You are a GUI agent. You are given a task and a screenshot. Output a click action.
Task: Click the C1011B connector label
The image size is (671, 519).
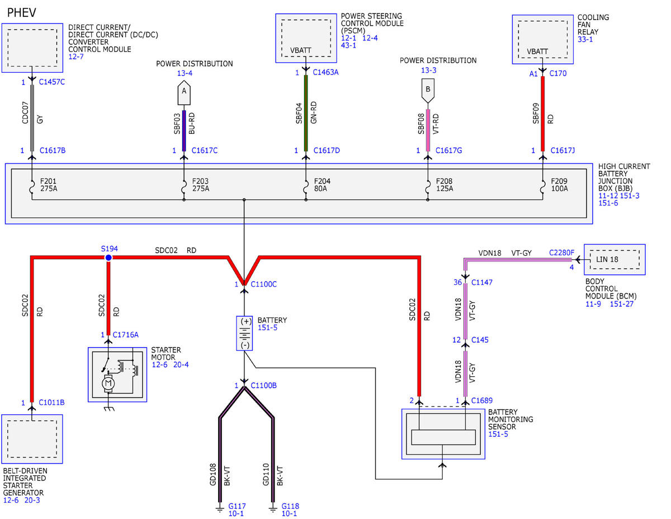pos(51,402)
